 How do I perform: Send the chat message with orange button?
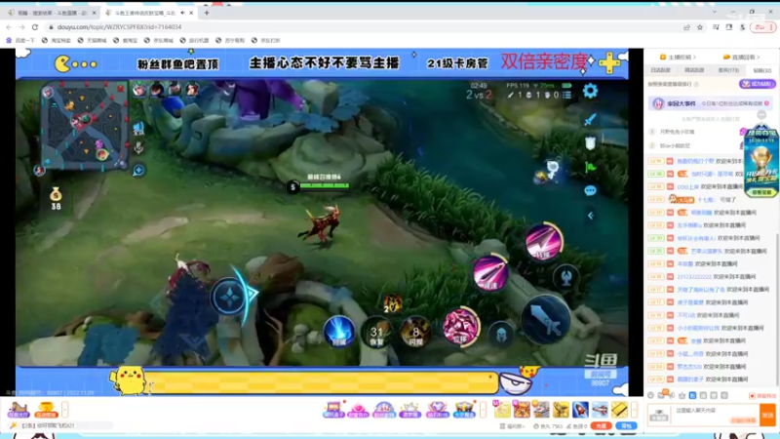point(767,415)
